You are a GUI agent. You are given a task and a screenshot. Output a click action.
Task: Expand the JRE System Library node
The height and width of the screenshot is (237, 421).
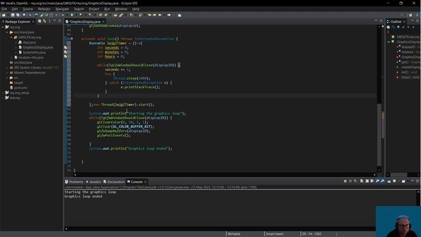click(7, 68)
